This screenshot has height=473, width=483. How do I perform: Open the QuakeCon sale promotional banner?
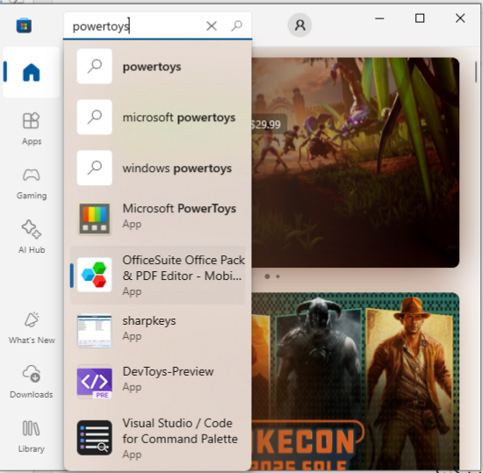(356, 382)
